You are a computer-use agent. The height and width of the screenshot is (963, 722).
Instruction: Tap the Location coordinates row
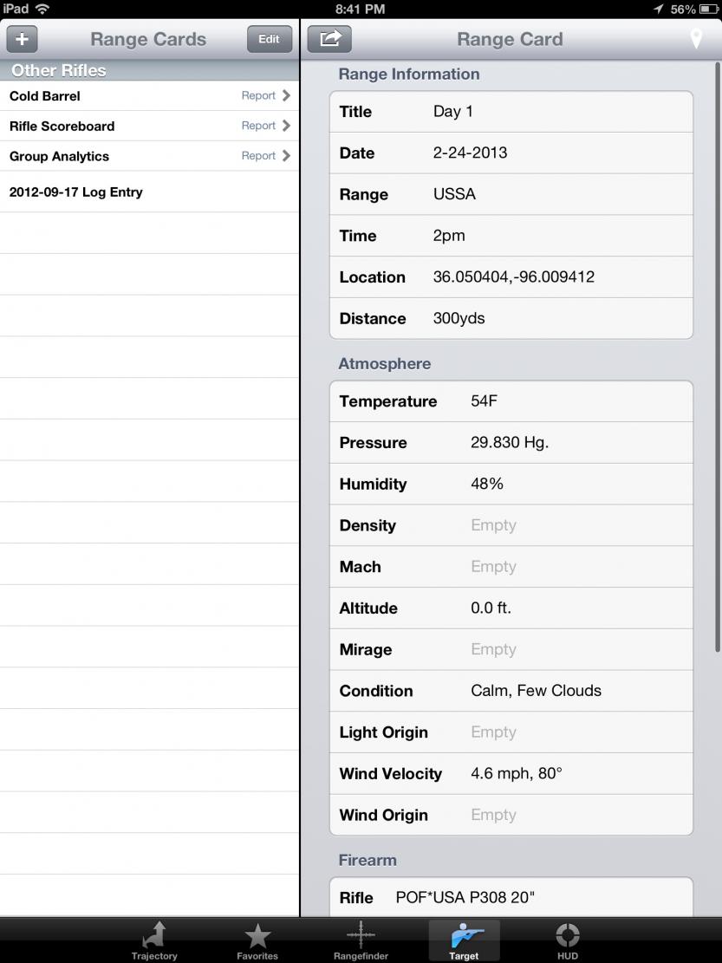coord(511,277)
